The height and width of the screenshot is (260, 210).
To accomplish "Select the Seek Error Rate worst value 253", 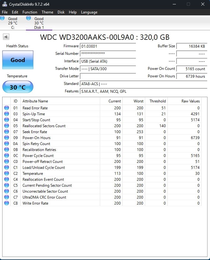I will [x=140, y=132].
